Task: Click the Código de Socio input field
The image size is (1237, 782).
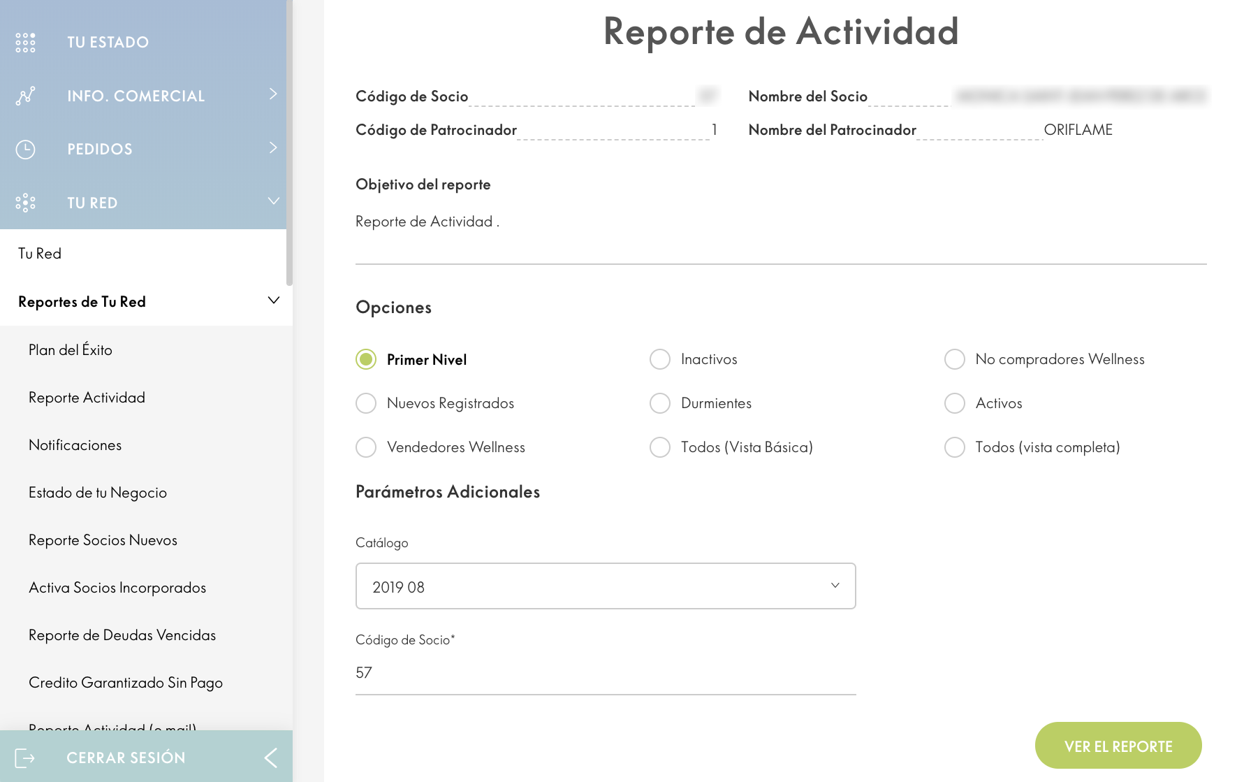Action: point(605,673)
